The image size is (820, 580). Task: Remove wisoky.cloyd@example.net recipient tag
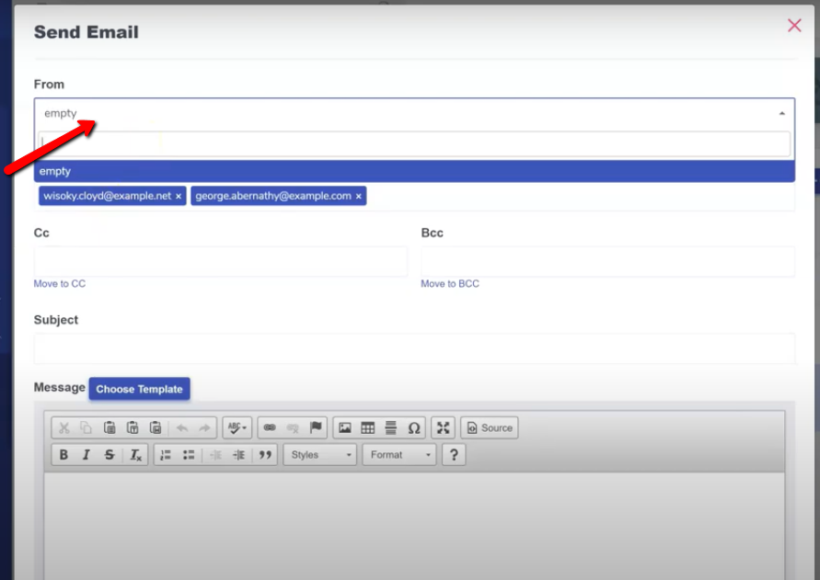pos(179,197)
